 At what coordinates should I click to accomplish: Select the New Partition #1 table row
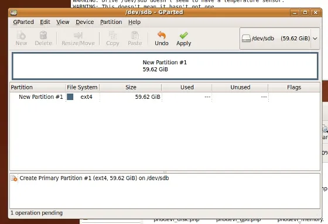165,97
